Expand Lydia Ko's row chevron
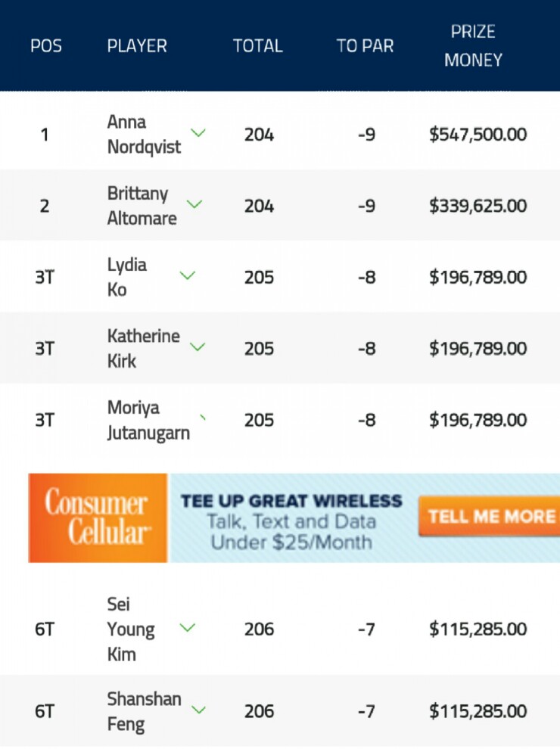This screenshot has width=560, height=749. click(188, 275)
